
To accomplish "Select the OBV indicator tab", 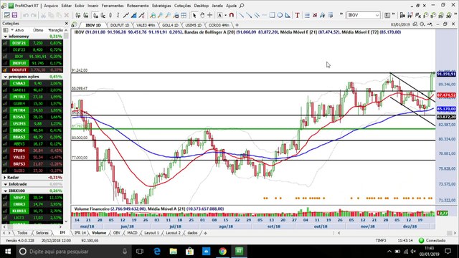I will 116,233.
